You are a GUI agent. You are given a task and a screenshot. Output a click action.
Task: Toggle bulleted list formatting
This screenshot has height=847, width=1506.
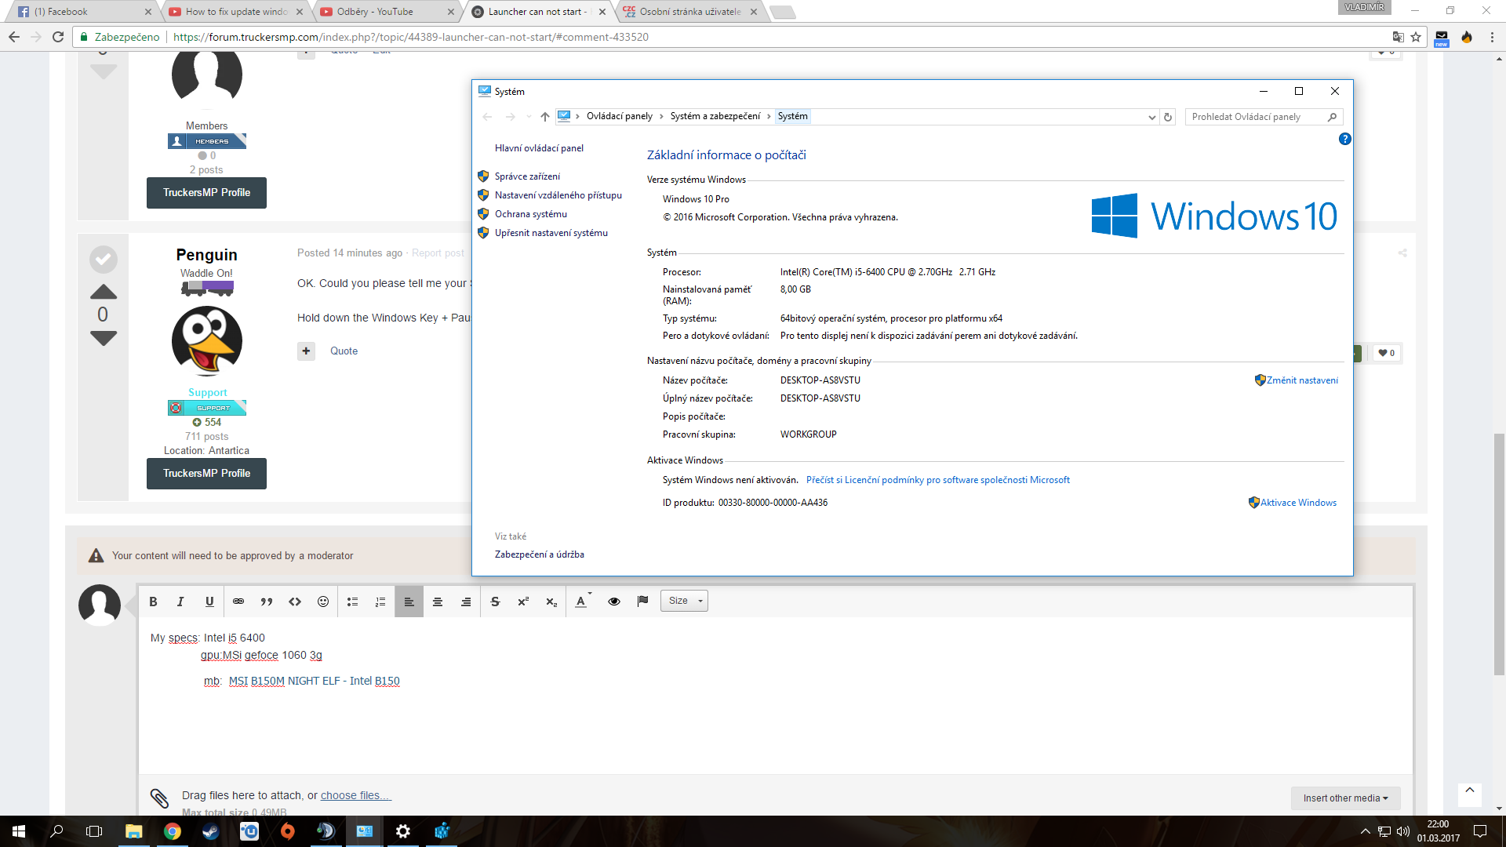(352, 602)
